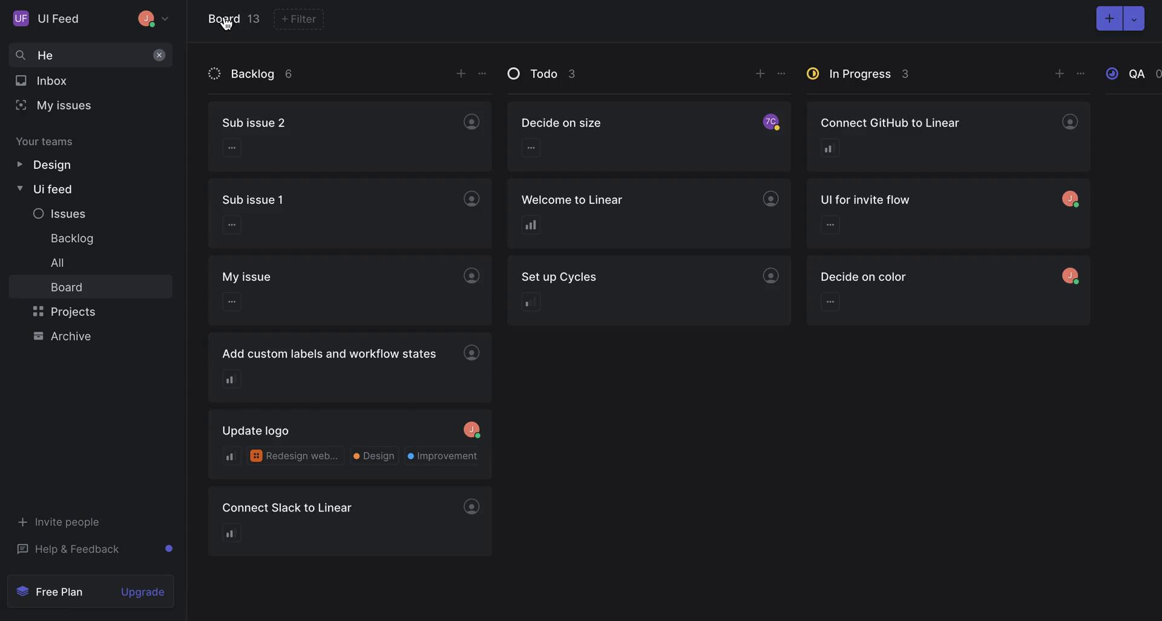Image resolution: width=1162 pixels, height=621 pixels.
Task: Open the Update logo issue title
Action: (255, 430)
